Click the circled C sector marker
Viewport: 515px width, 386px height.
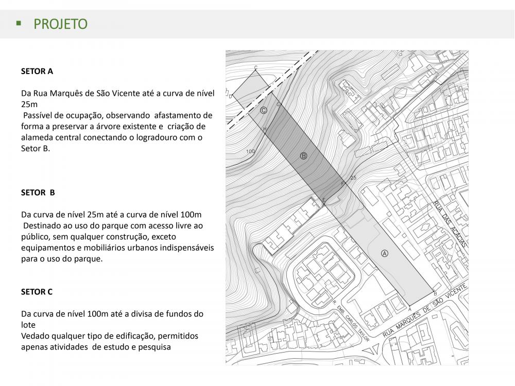click(263, 110)
